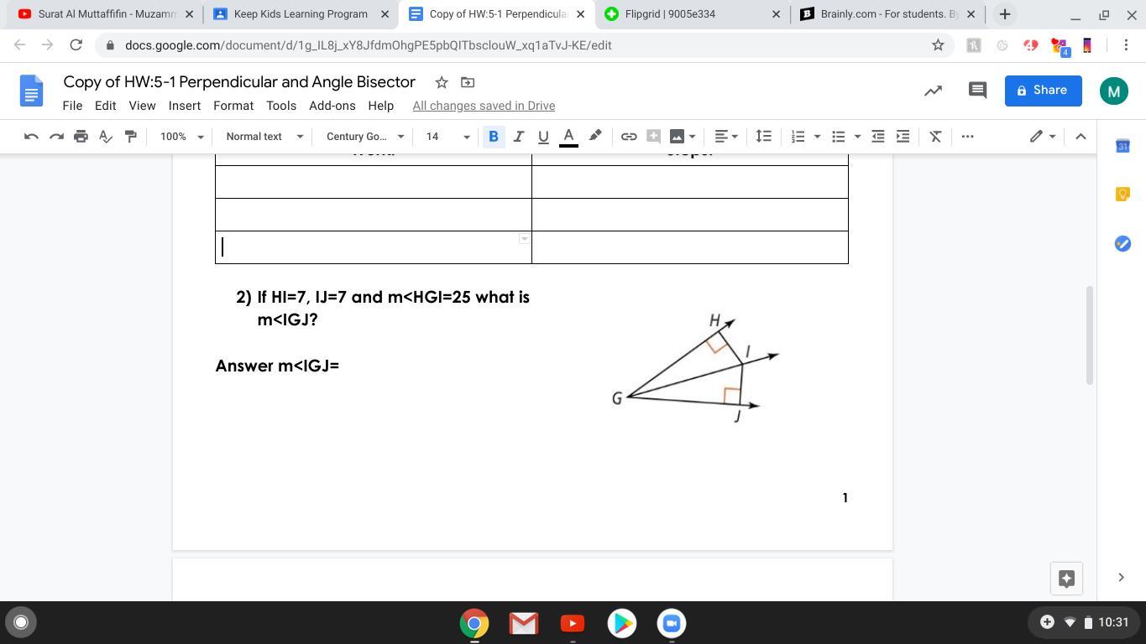Open Google Keep side panel
1146x644 pixels.
tap(1122, 195)
